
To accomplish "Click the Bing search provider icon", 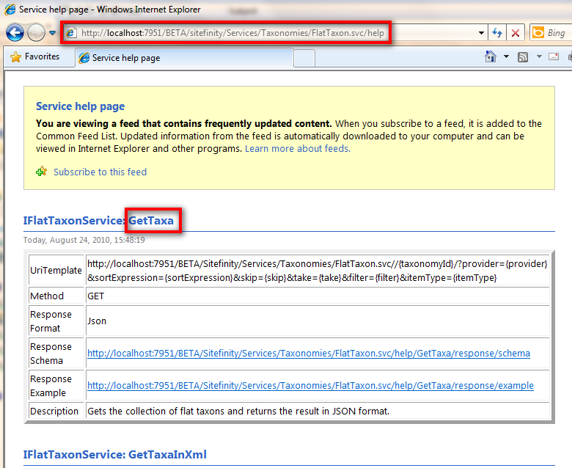I will 538,33.
